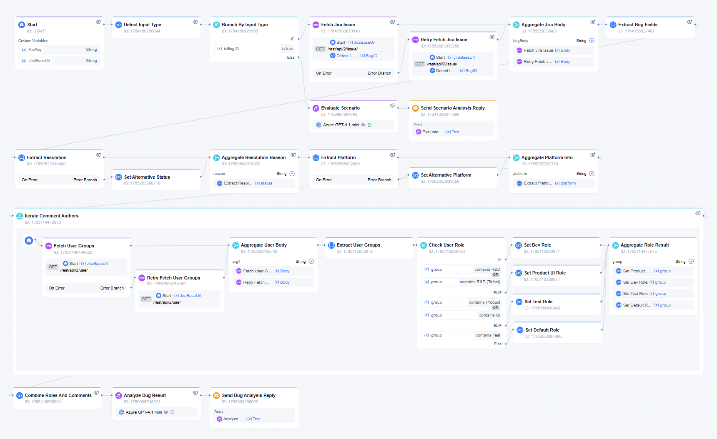Click the Set Dev Role variable icon
This screenshot has height=439, width=717.
click(x=518, y=245)
